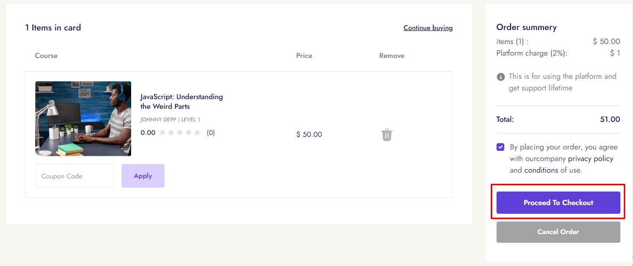Click the third rating star
This screenshot has height=266, width=633.
point(180,133)
